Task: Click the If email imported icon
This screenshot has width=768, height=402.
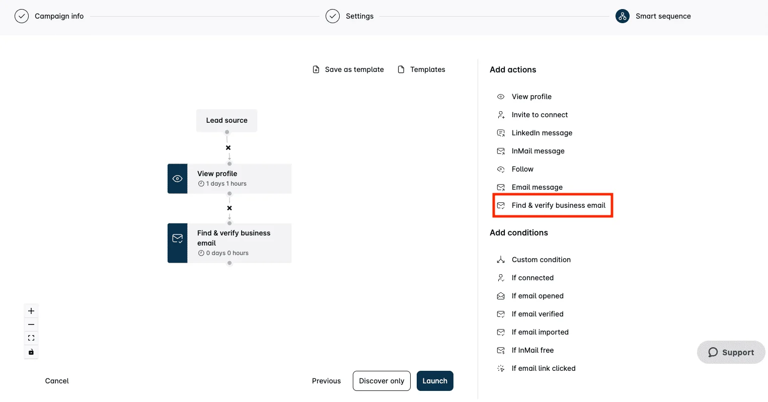Action: 501,332
